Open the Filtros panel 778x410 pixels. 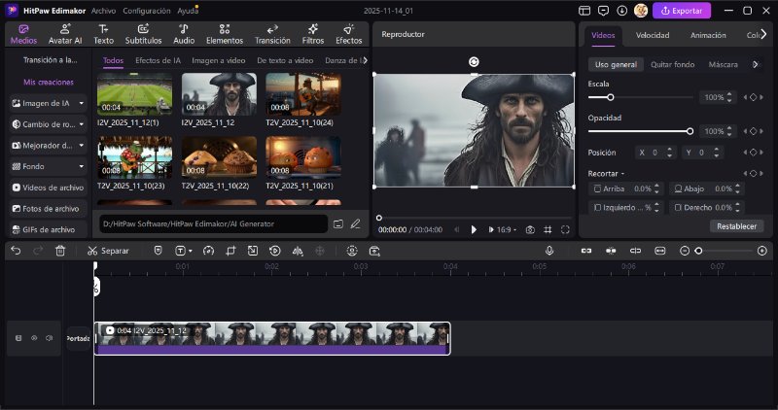(313, 34)
